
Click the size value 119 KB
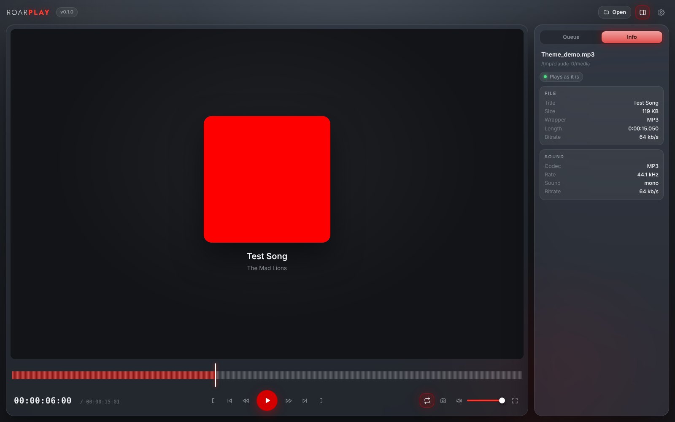[650, 111]
